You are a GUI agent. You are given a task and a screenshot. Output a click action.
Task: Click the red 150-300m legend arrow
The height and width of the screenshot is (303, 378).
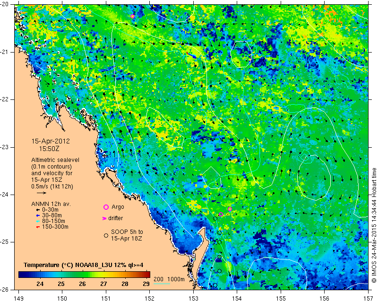tap(38, 227)
